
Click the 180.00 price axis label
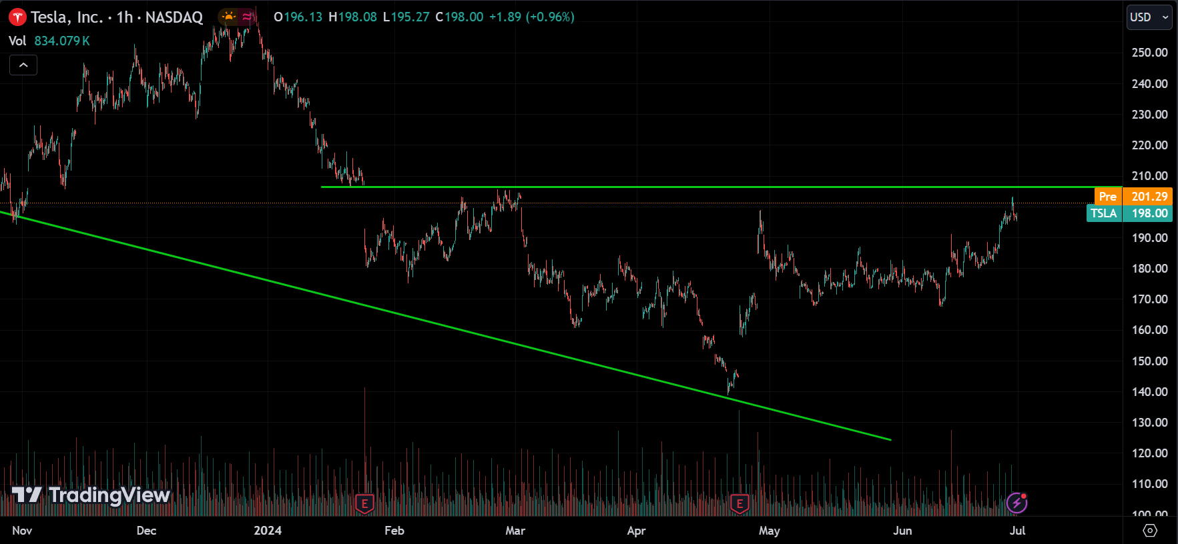(x=1149, y=268)
